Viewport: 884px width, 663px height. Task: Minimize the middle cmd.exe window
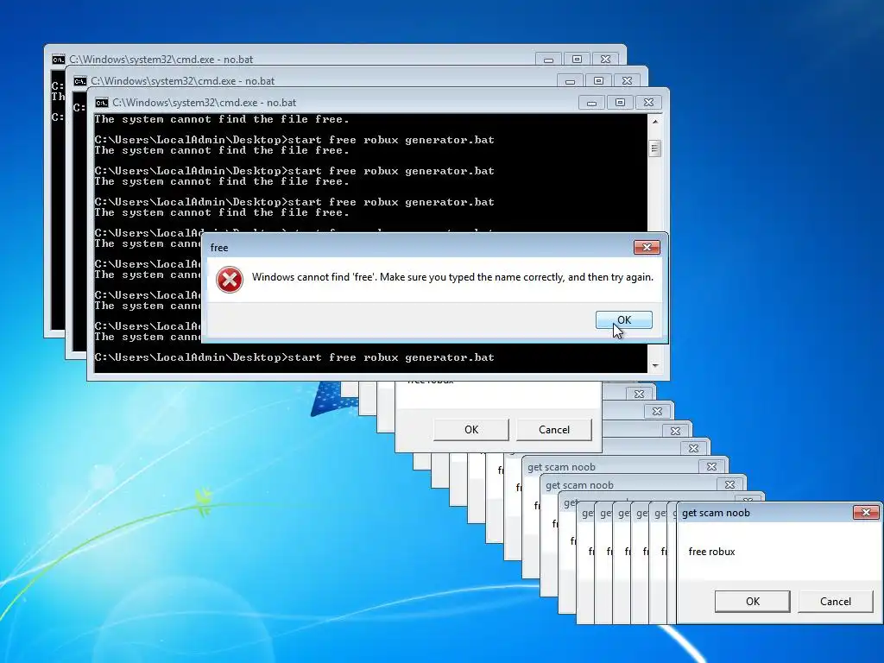point(570,81)
